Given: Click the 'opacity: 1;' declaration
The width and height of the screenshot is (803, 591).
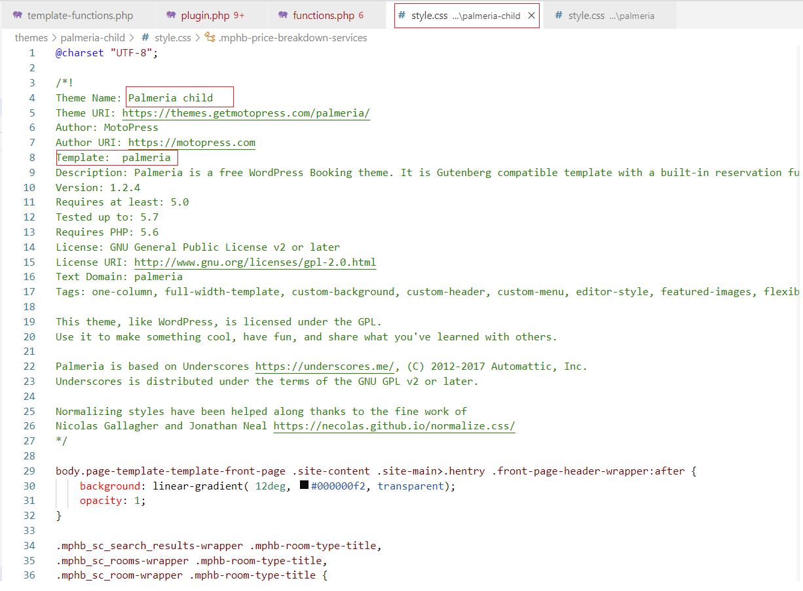Looking at the screenshot, I should (x=113, y=501).
